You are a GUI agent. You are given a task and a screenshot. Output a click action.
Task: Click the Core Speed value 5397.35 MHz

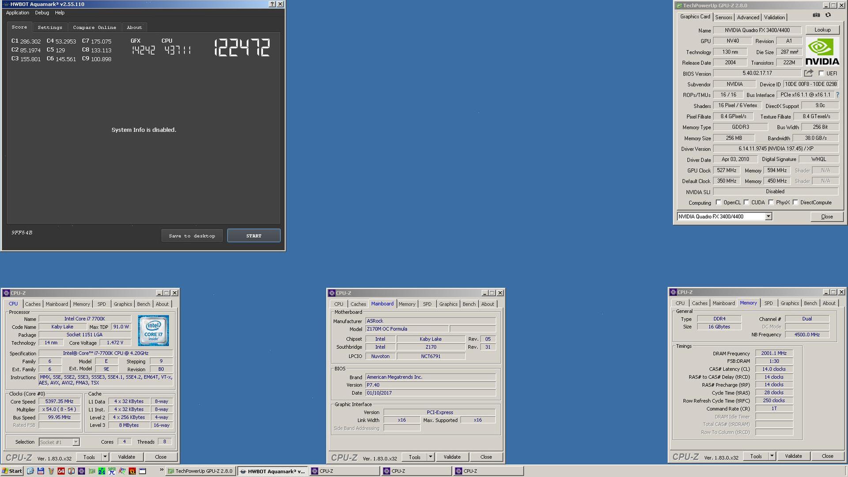[x=59, y=401]
